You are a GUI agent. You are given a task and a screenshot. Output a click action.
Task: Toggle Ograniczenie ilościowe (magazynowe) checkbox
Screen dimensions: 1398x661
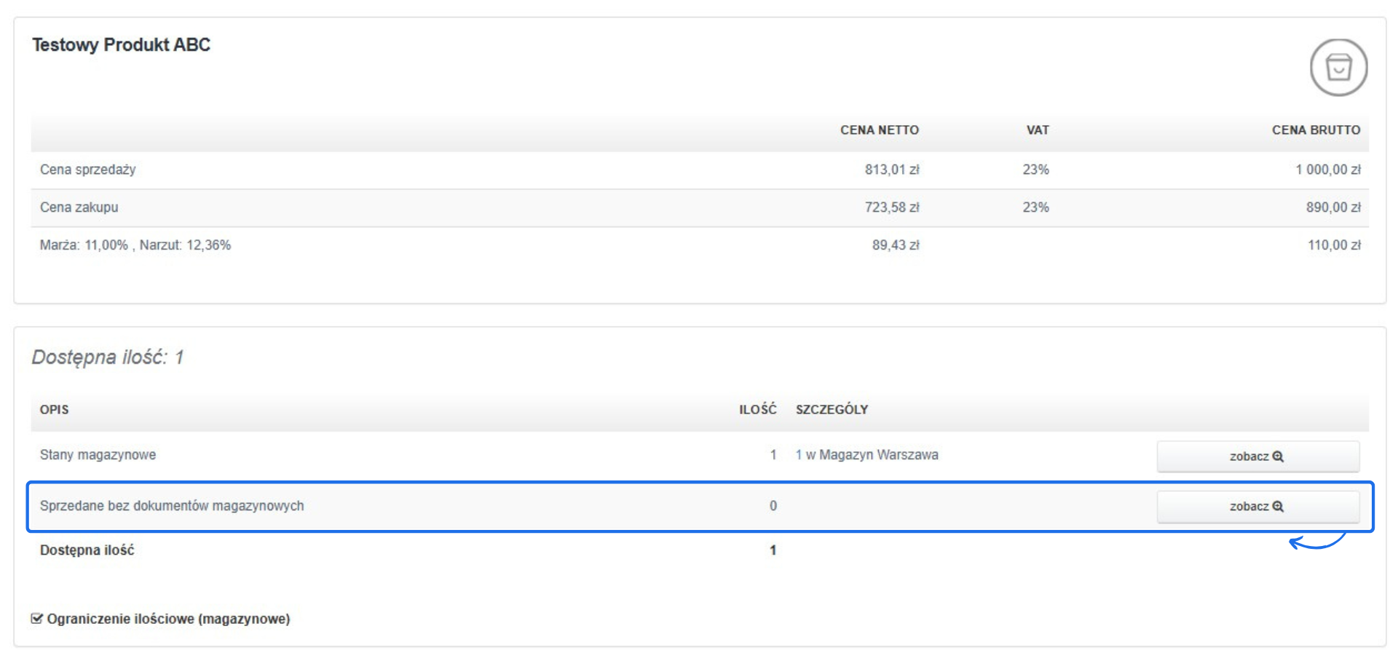coord(37,619)
